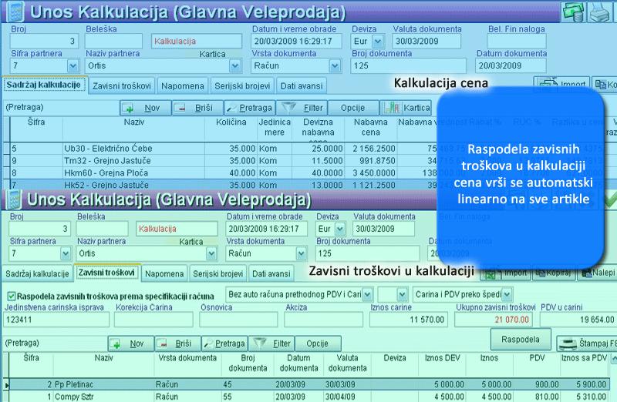
Task: Click the Import button in upper window
Action: coord(562,85)
